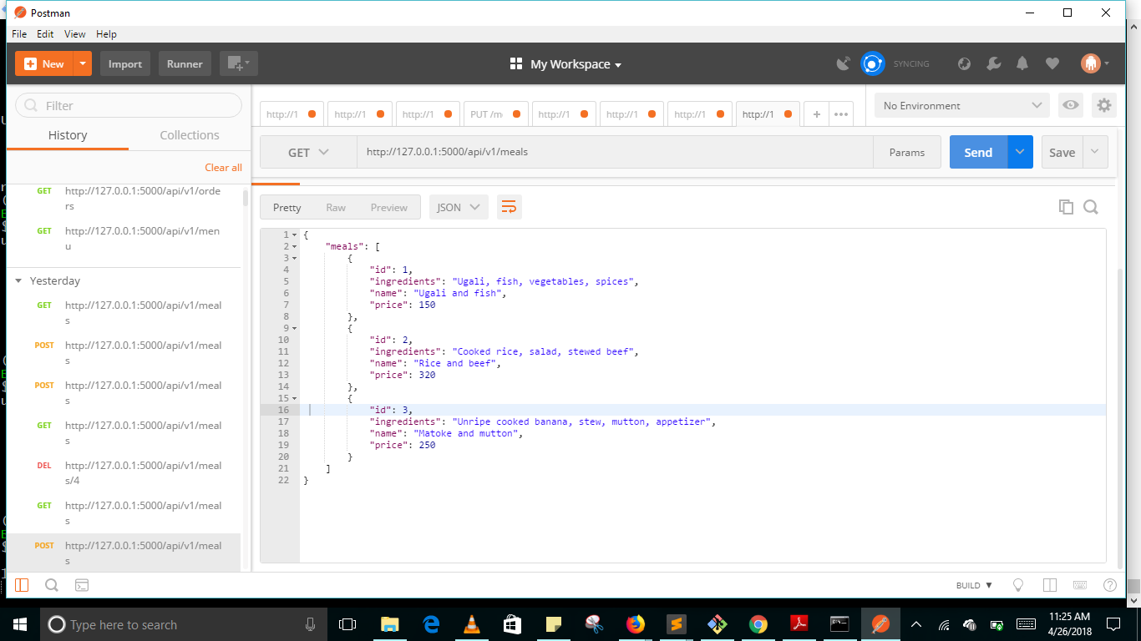Image resolution: width=1141 pixels, height=641 pixels.
Task: Add a new request tab with plus
Action: tap(817, 114)
